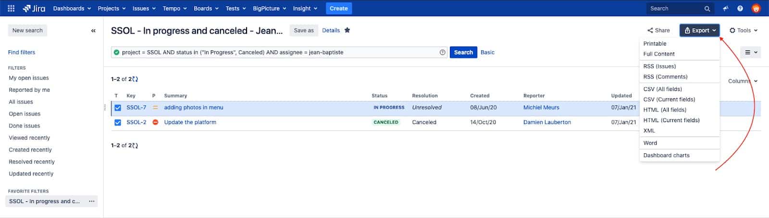Click the JQL syntax help icon

[442, 52]
